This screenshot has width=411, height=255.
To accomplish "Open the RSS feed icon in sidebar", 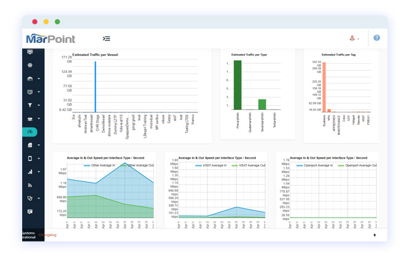I will coord(30,185).
